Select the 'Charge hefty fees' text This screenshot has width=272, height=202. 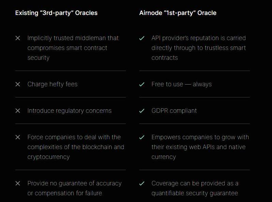pyautogui.click(x=52, y=84)
